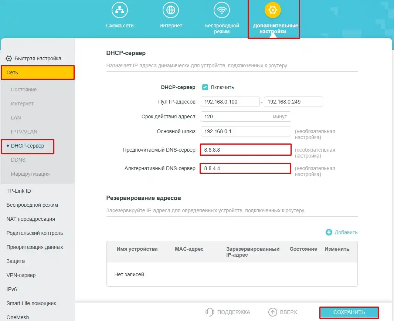Open Беспроводной режим wireless icon
The width and height of the screenshot is (394, 321).
click(x=221, y=10)
